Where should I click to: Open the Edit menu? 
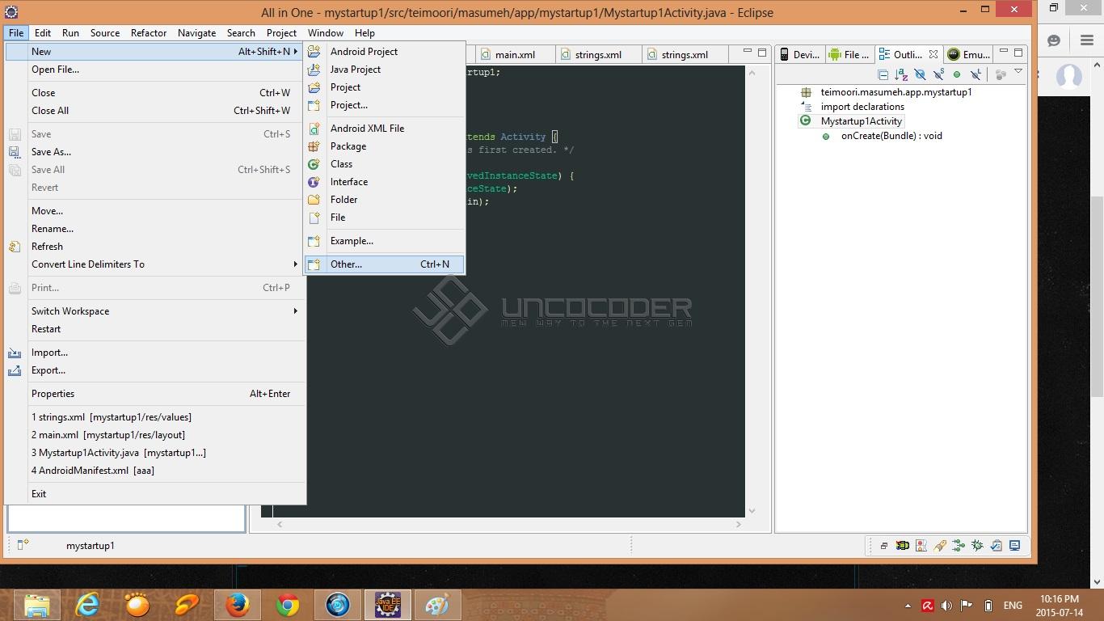pos(43,33)
